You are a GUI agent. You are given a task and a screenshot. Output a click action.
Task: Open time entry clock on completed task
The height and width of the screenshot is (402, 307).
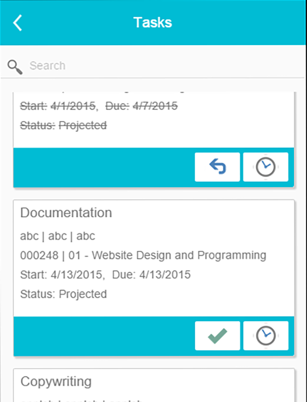tap(265, 167)
